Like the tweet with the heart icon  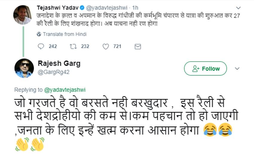coord(105,46)
